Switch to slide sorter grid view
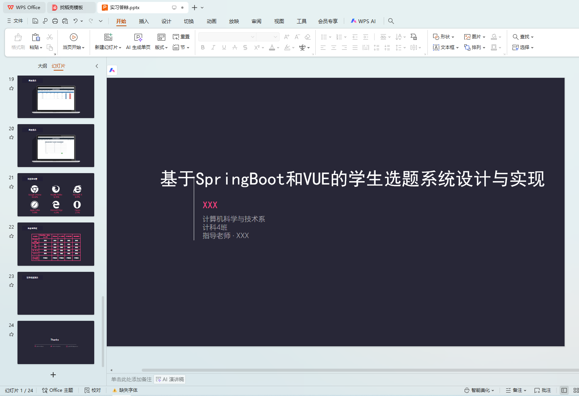This screenshot has height=396, width=579. pos(576,390)
